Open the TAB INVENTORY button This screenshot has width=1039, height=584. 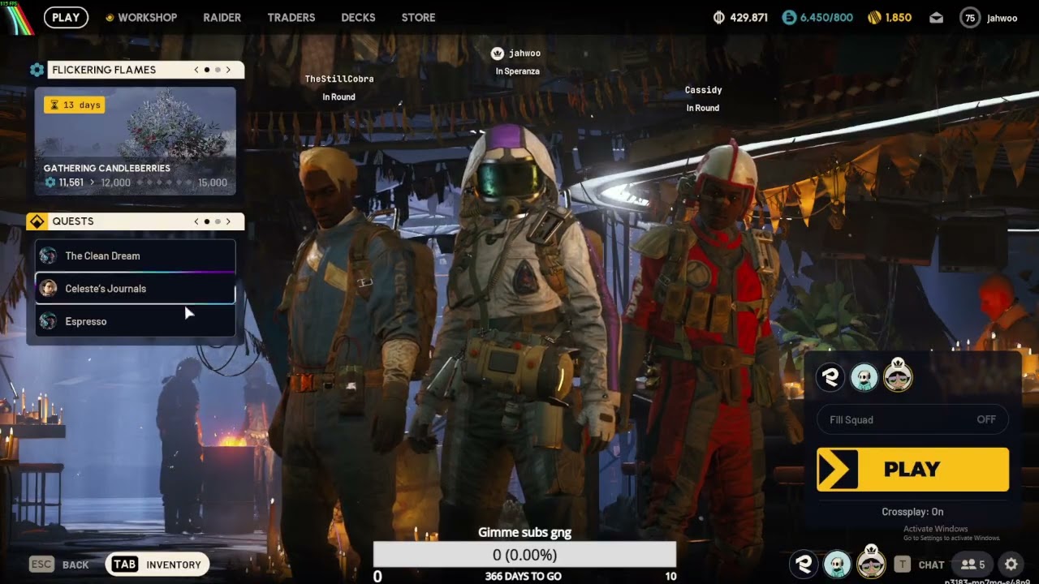pyautogui.click(x=157, y=565)
